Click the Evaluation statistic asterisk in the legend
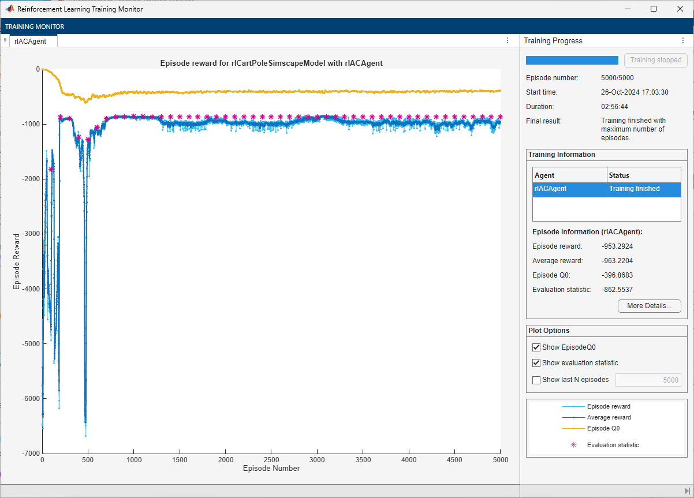The width and height of the screenshot is (694, 498). click(x=573, y=445)
